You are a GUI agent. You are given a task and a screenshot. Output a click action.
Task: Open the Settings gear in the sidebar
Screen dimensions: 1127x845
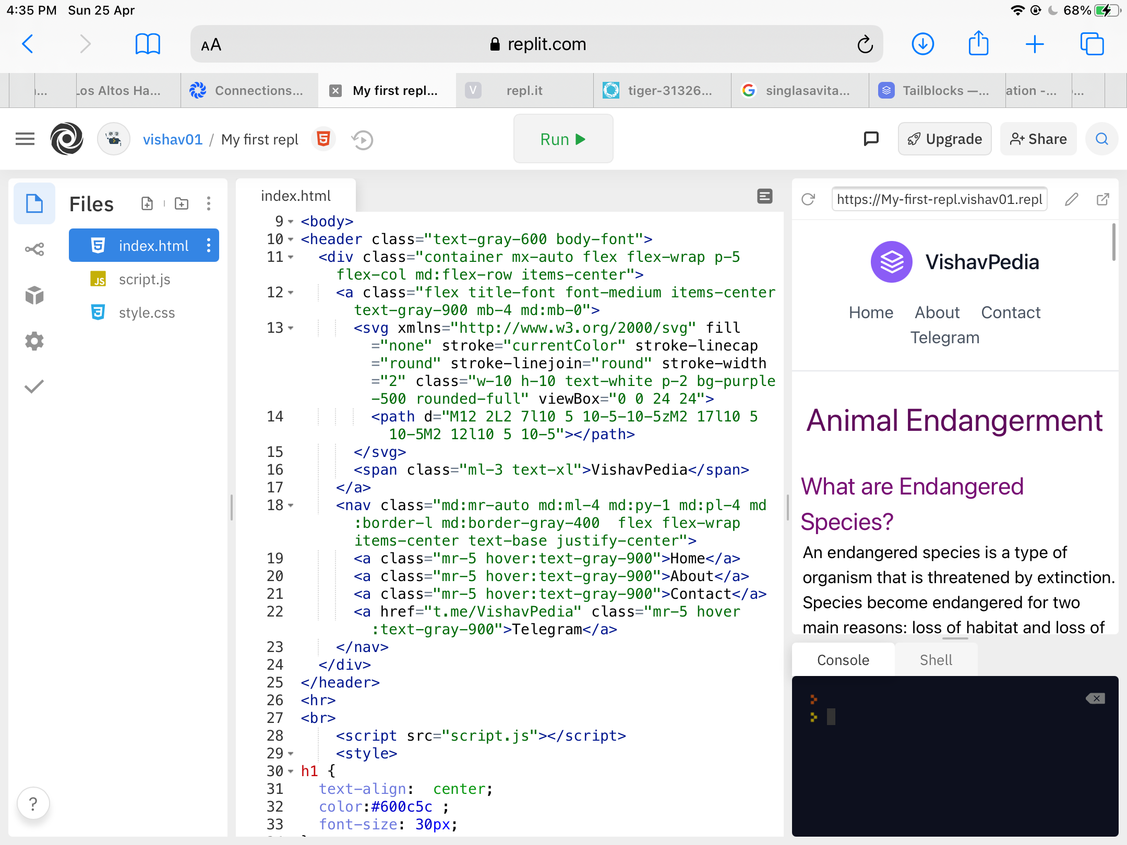tap(33, 341)
